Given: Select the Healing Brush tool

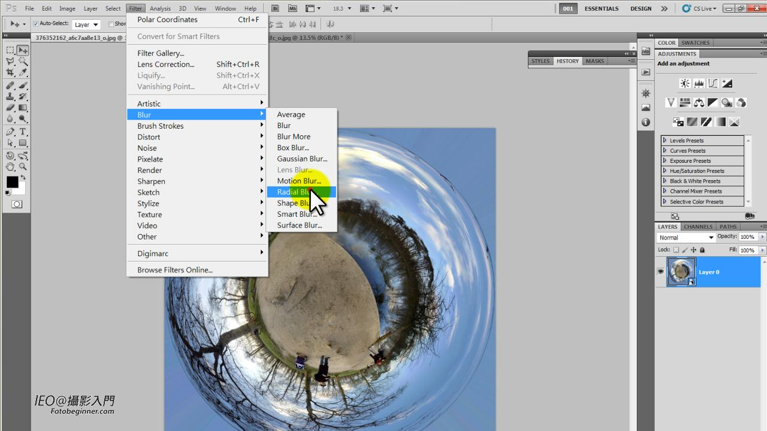Looking at the screenshot, I should click(10, 86).
